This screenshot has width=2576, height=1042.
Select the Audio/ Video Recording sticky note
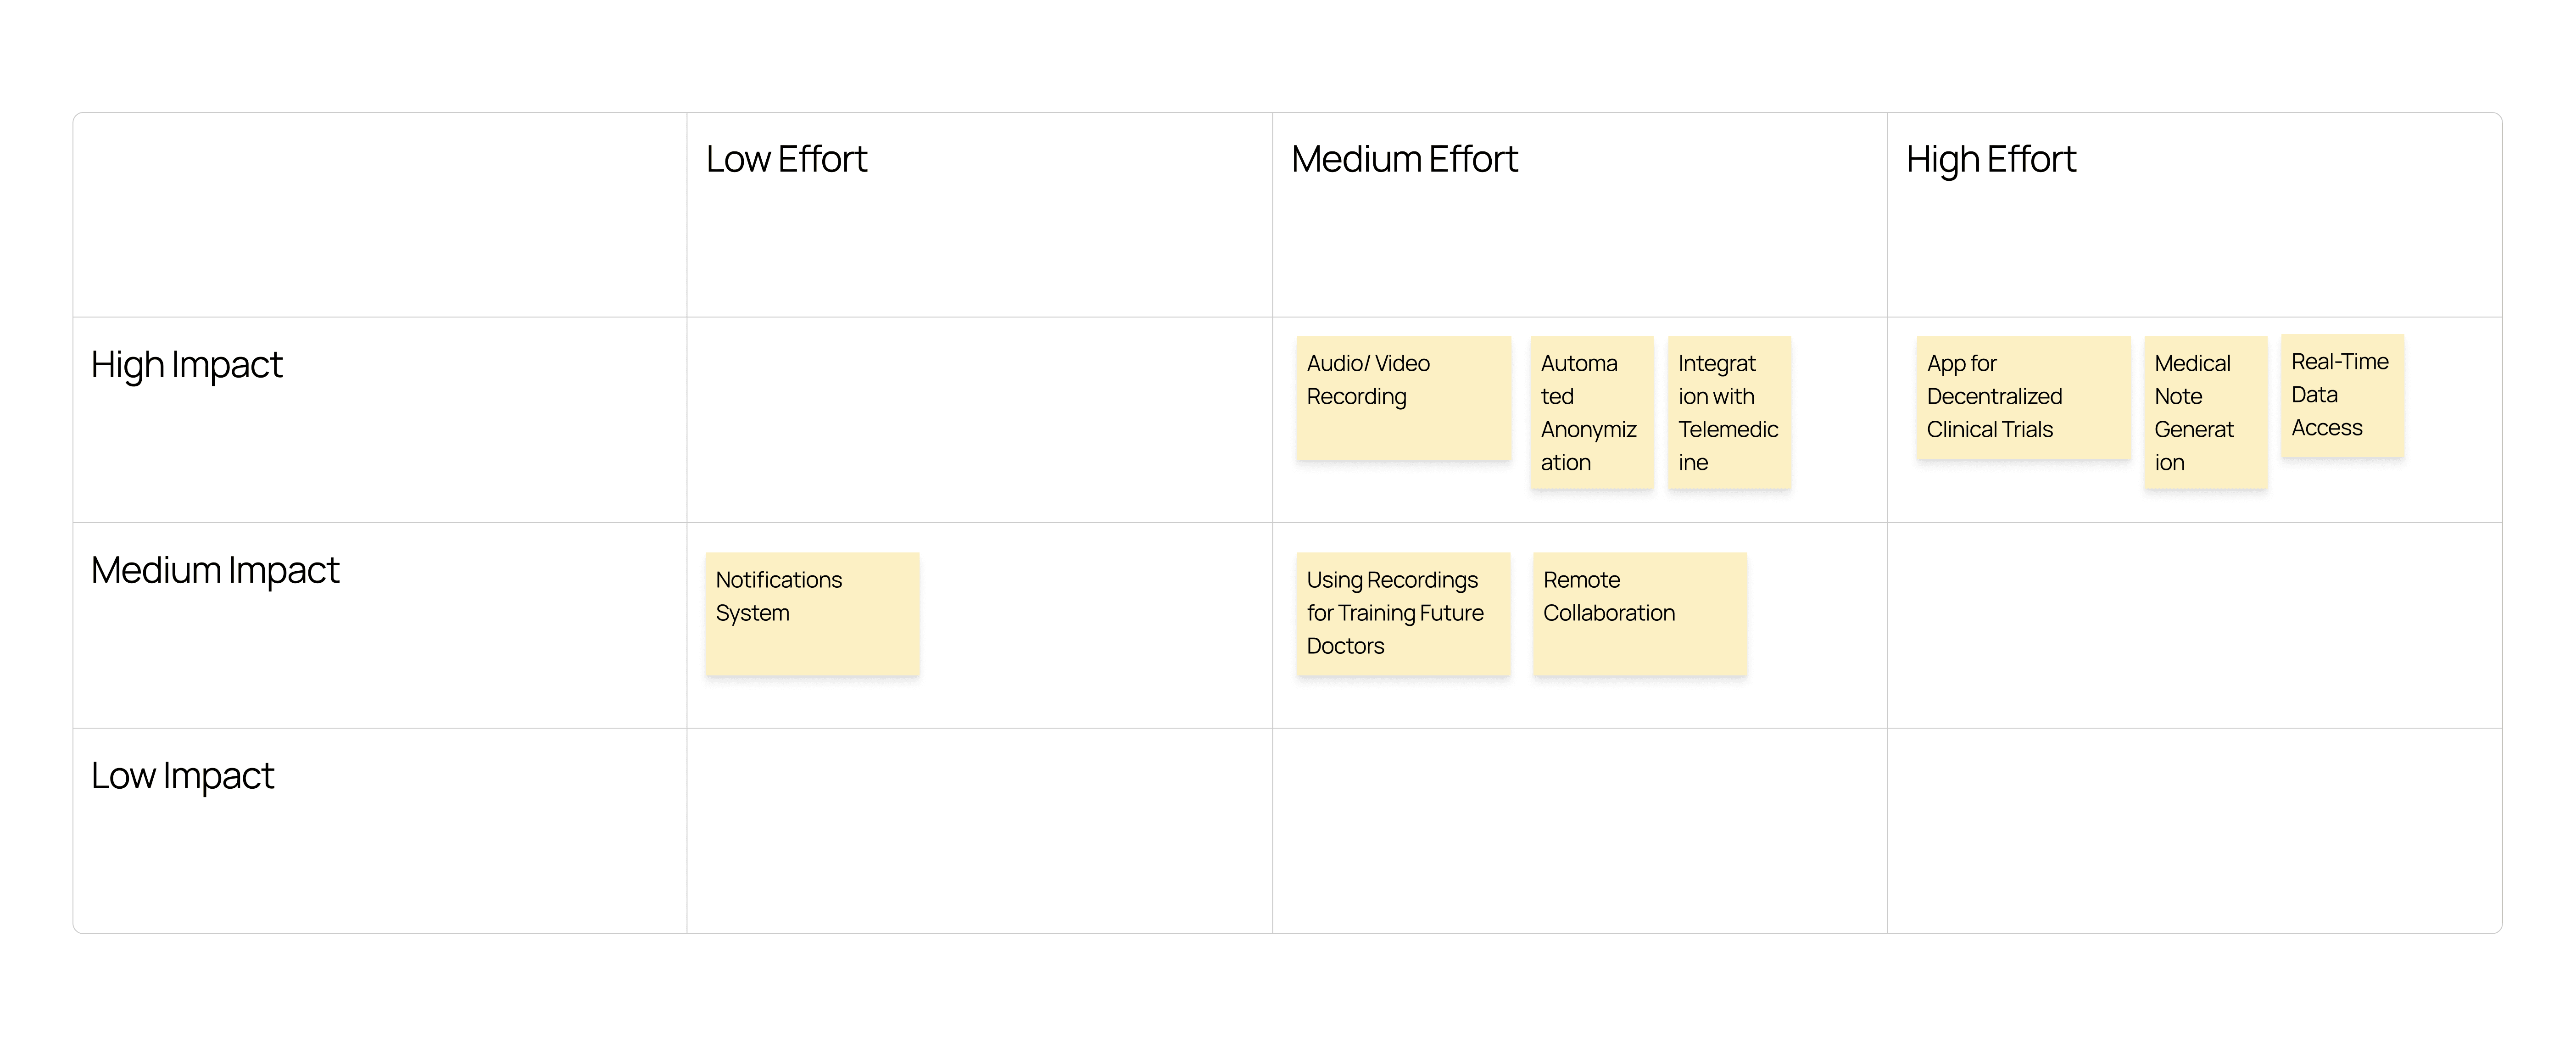click(x=1403, y=398)
